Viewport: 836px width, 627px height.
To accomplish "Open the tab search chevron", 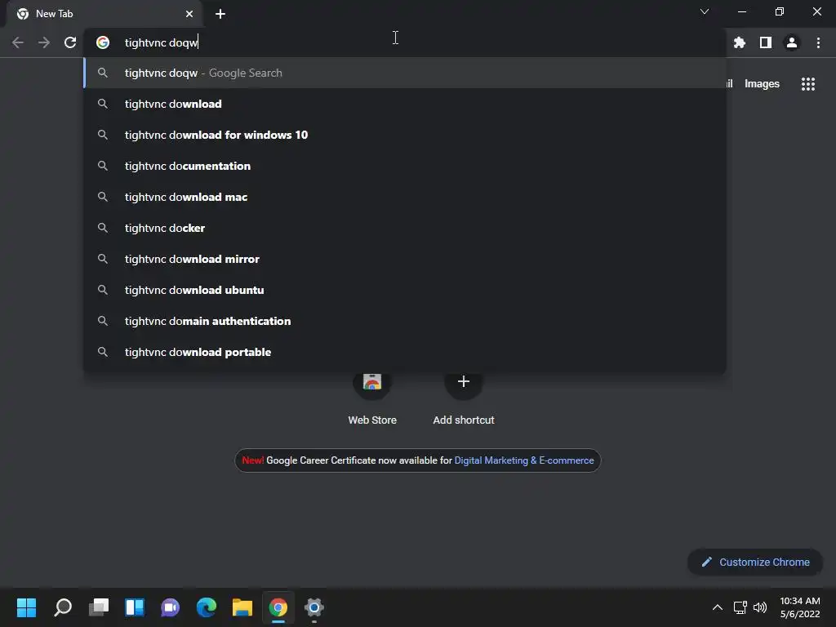I will [705, 11].
